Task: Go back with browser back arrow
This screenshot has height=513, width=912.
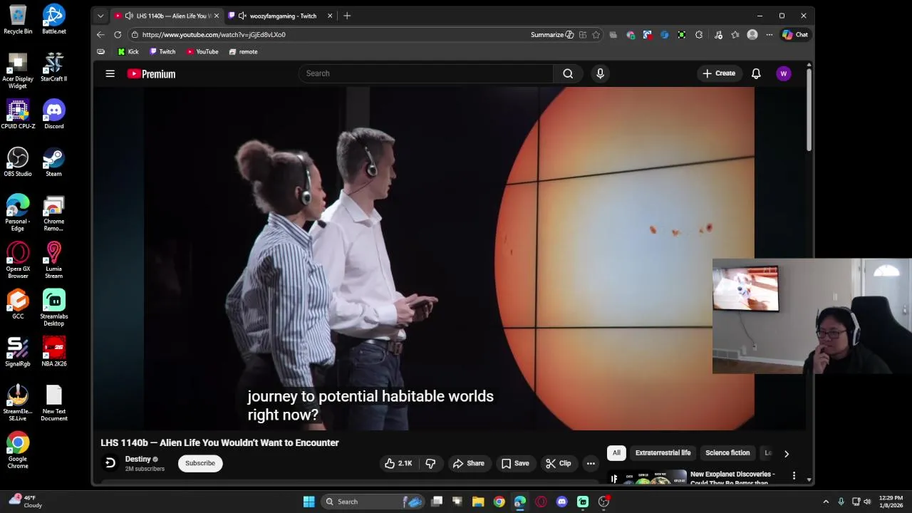Action: tap(100, 34)
